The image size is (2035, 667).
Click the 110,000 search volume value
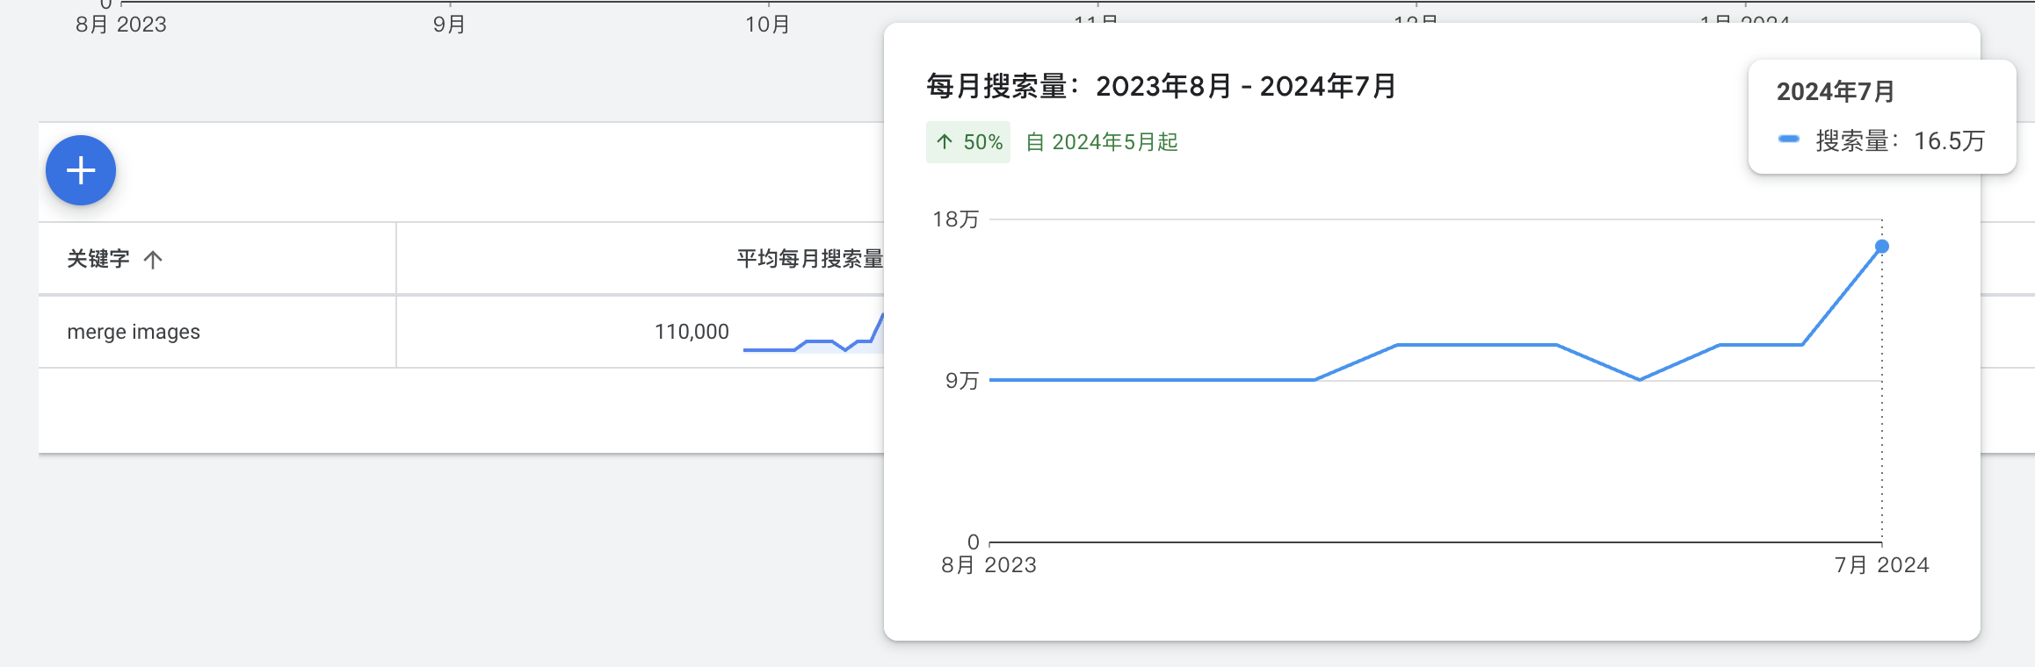click(x=692, y=332)
